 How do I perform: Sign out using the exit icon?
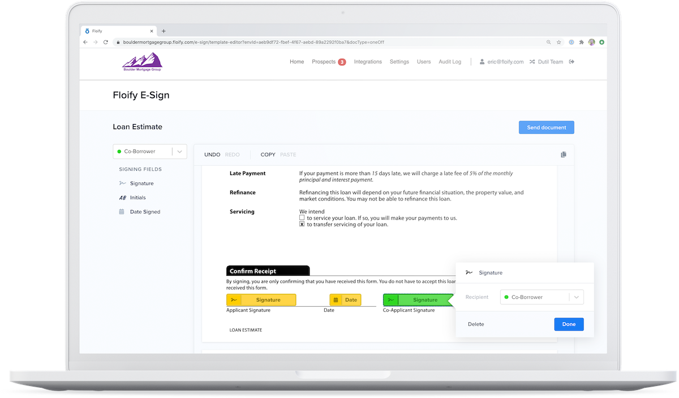click(572, 62)
